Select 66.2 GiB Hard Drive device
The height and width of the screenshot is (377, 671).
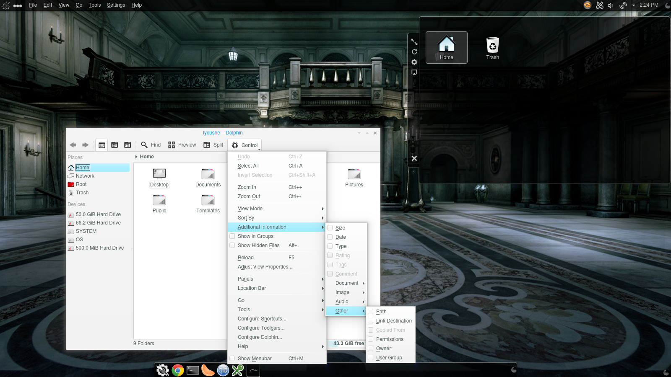tap(98, 223)
